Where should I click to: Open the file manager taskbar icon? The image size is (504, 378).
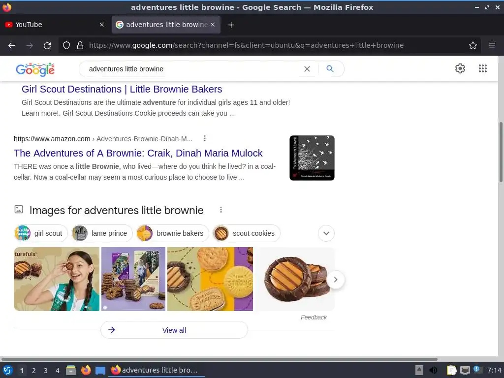71,370
